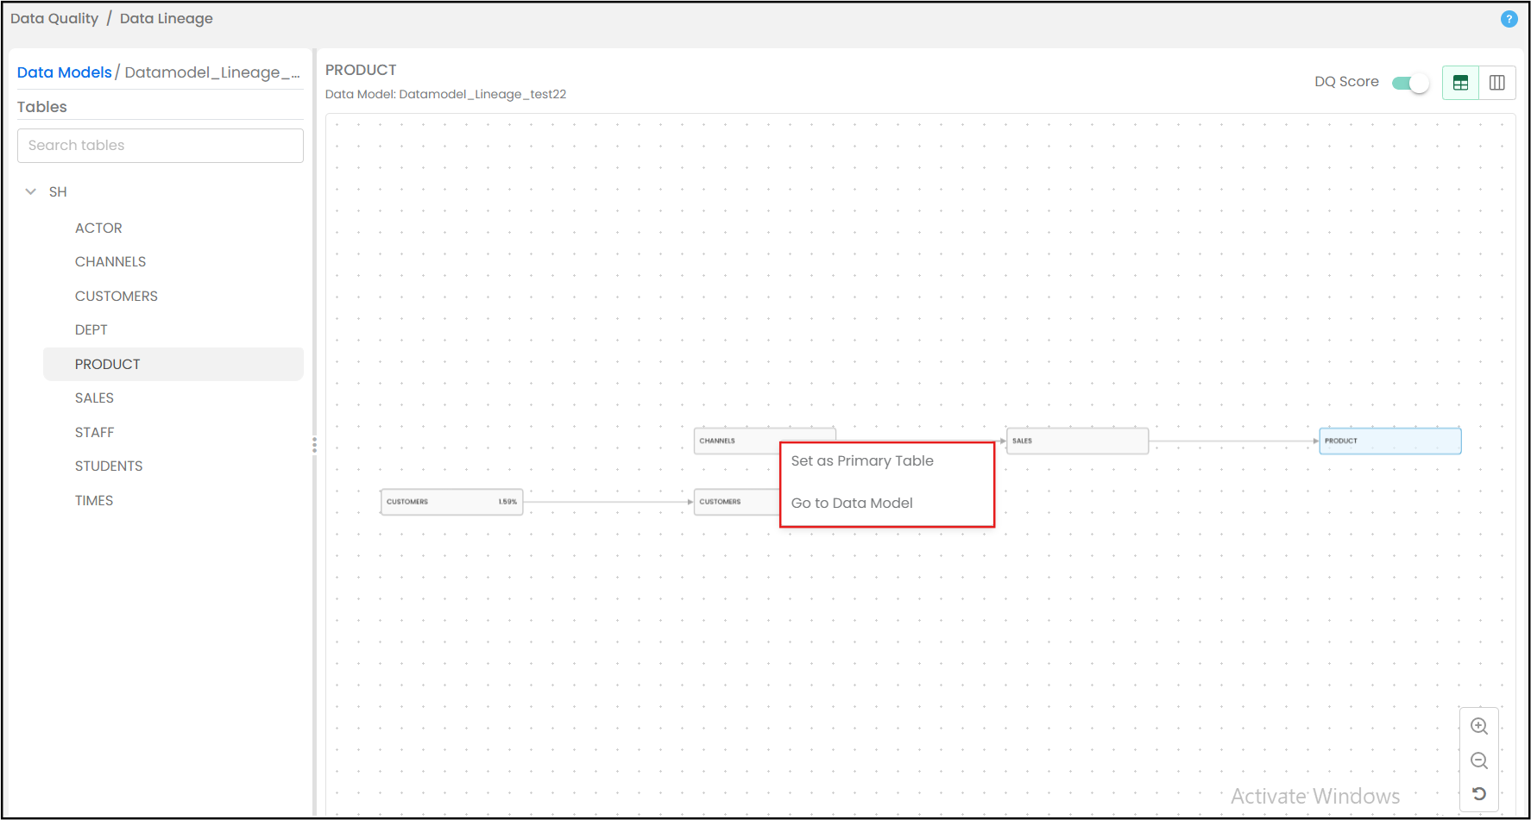
Task: Open the help question mark icon
Action: (x=1509, y=19)
